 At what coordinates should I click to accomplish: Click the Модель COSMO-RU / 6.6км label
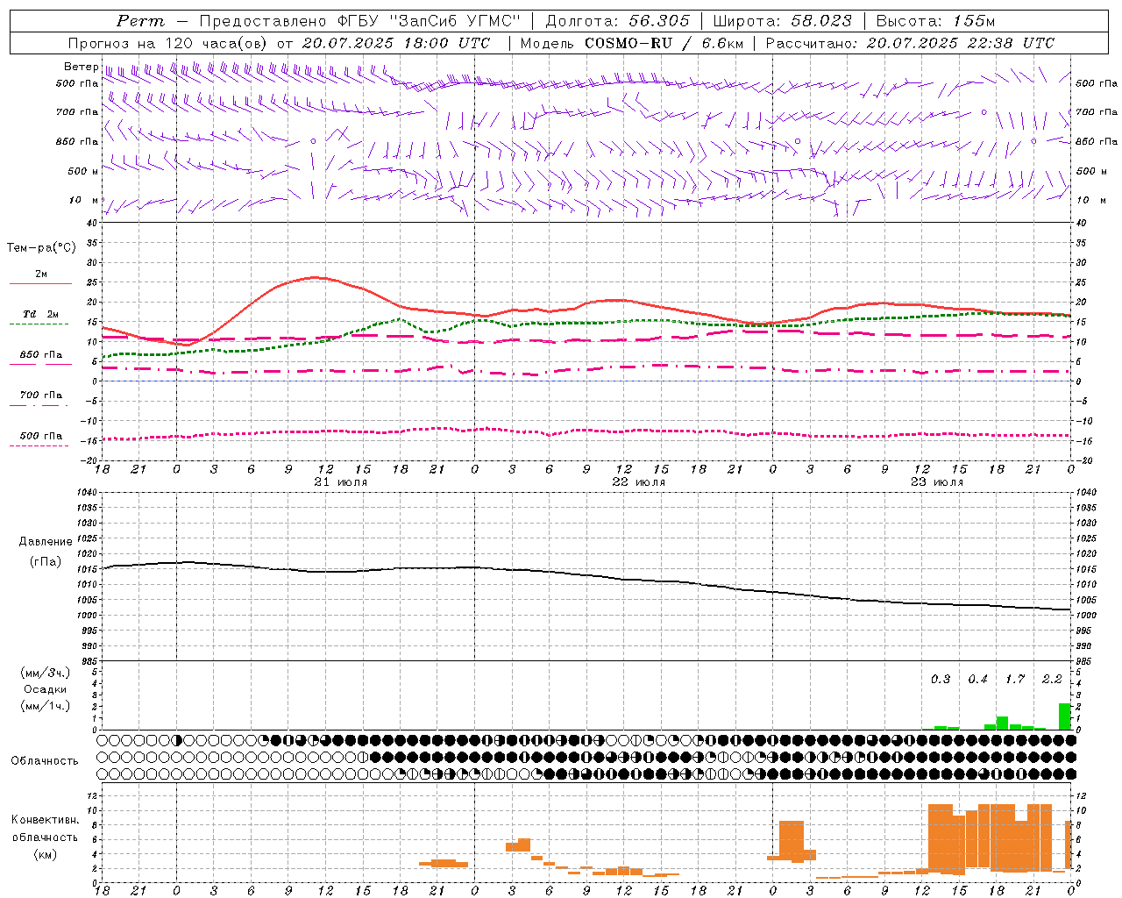click(632, 43)
